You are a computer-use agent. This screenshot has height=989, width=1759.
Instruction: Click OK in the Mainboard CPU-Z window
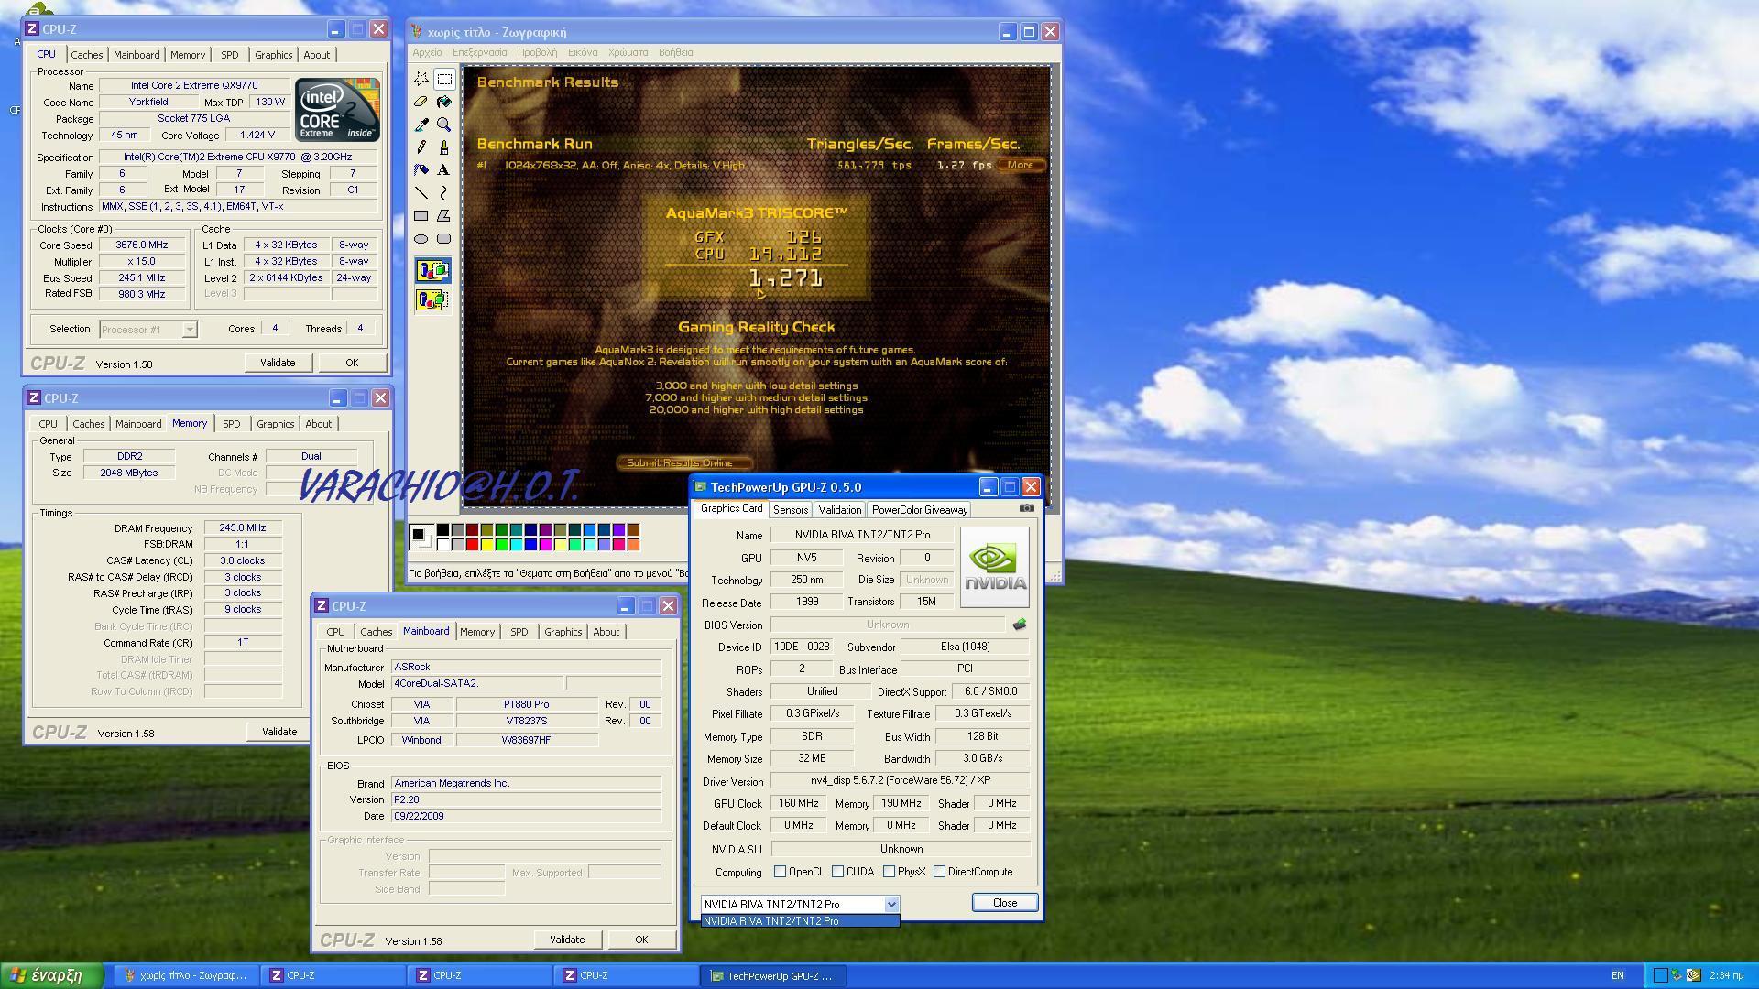tap(641, 940)
